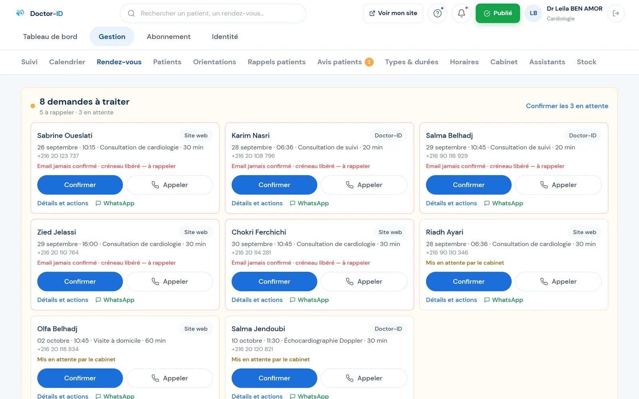Open the Assistants sub-tab
The image size is (639, 399).
pyautogui.click(x=547, y=62)
